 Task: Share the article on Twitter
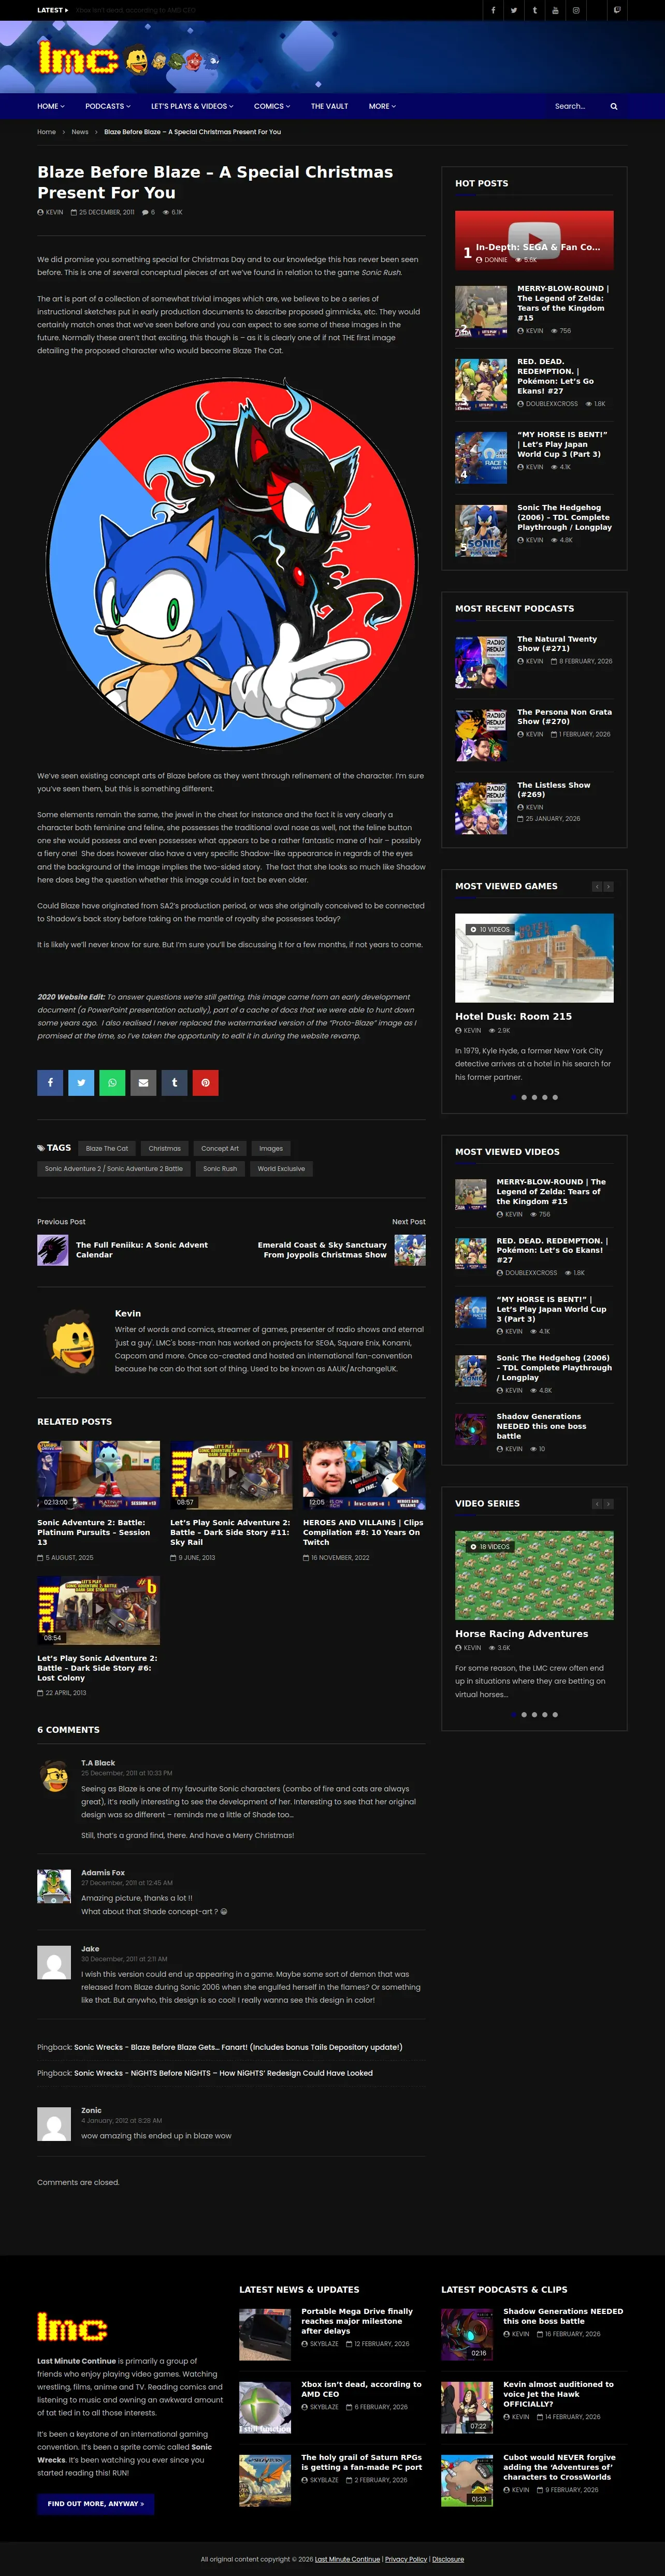tap(81, 1082)
